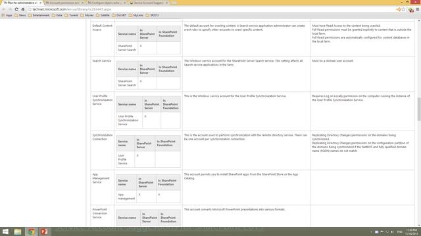This screenshot has width=421, height=236.
Task: Click the 'App Management Service' account cell
Action: coord(103,187)
